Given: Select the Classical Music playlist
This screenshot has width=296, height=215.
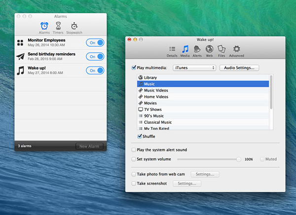Looking at the screenshot, I should point(203,122).
